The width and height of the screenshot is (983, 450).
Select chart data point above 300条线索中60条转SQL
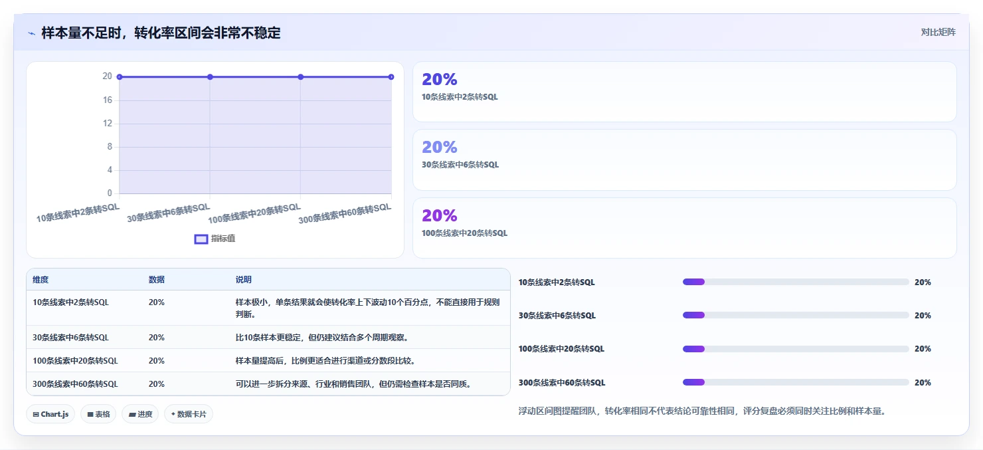(x=391, y=77)
